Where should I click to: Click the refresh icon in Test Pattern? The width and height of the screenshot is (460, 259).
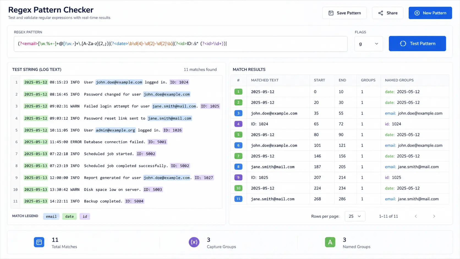[403, 43]
